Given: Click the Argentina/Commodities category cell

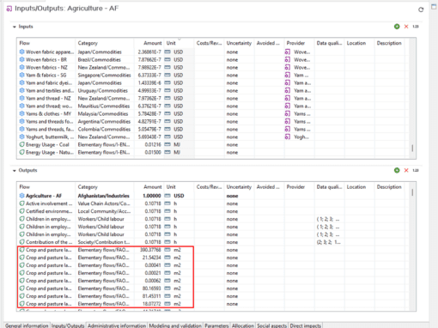Looking at the screenshot, I should click(104, 121).
